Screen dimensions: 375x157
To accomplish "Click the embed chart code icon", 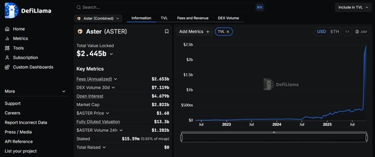I will click(347, 31).
